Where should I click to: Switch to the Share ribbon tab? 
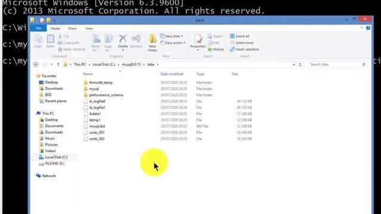point(73,29)
